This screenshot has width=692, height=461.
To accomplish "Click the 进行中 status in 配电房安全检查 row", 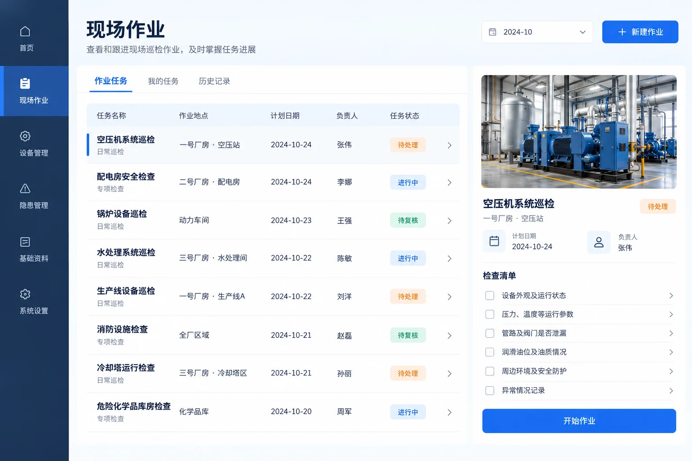I will 408,182.
